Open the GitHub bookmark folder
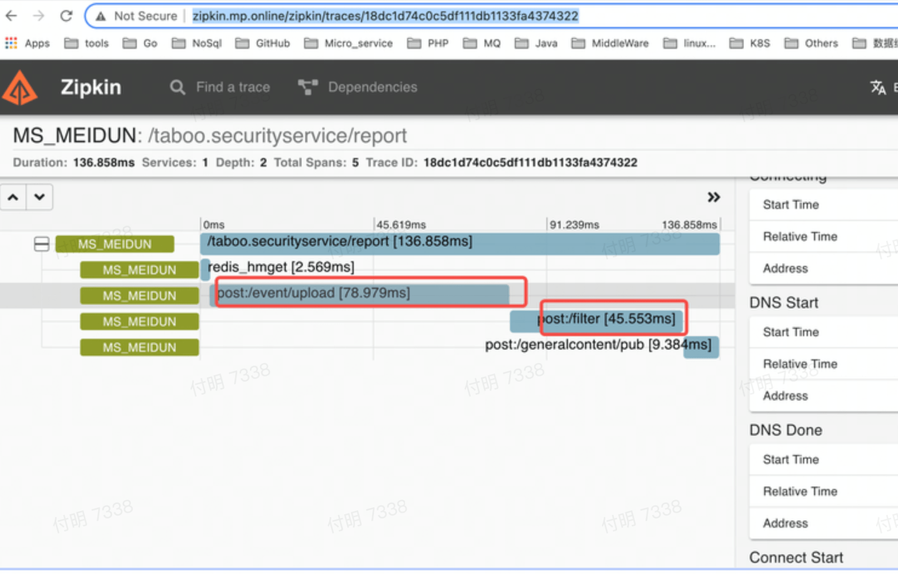 262,43
